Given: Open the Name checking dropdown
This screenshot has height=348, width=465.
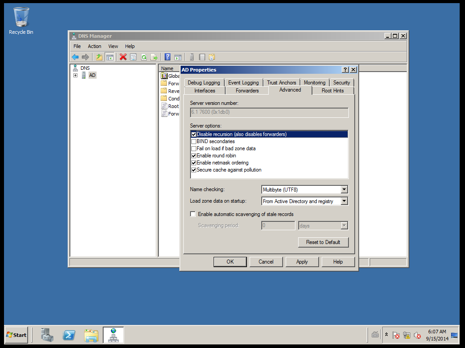Looking at the screenshot, I should tap(344, 189).
